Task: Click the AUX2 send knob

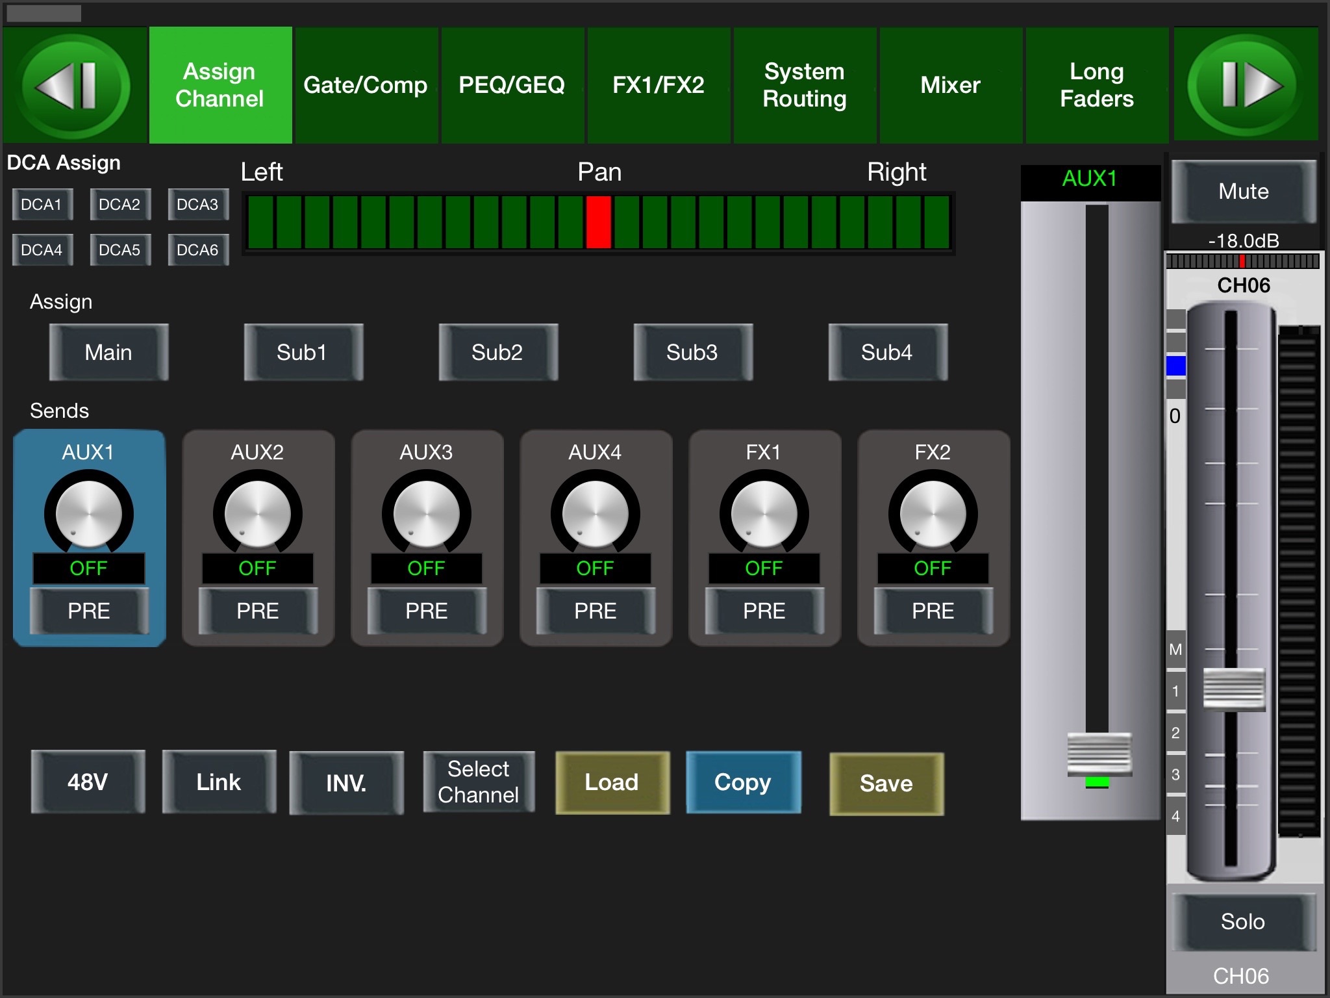Action: (258, 513)
